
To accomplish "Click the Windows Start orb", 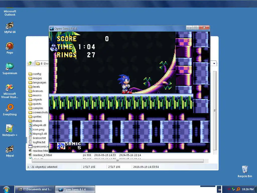I will point(6,189).
